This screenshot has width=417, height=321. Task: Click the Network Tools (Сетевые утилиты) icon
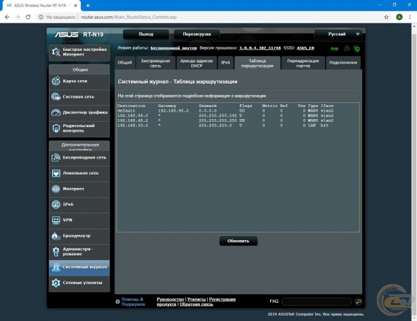click(56, 283)
